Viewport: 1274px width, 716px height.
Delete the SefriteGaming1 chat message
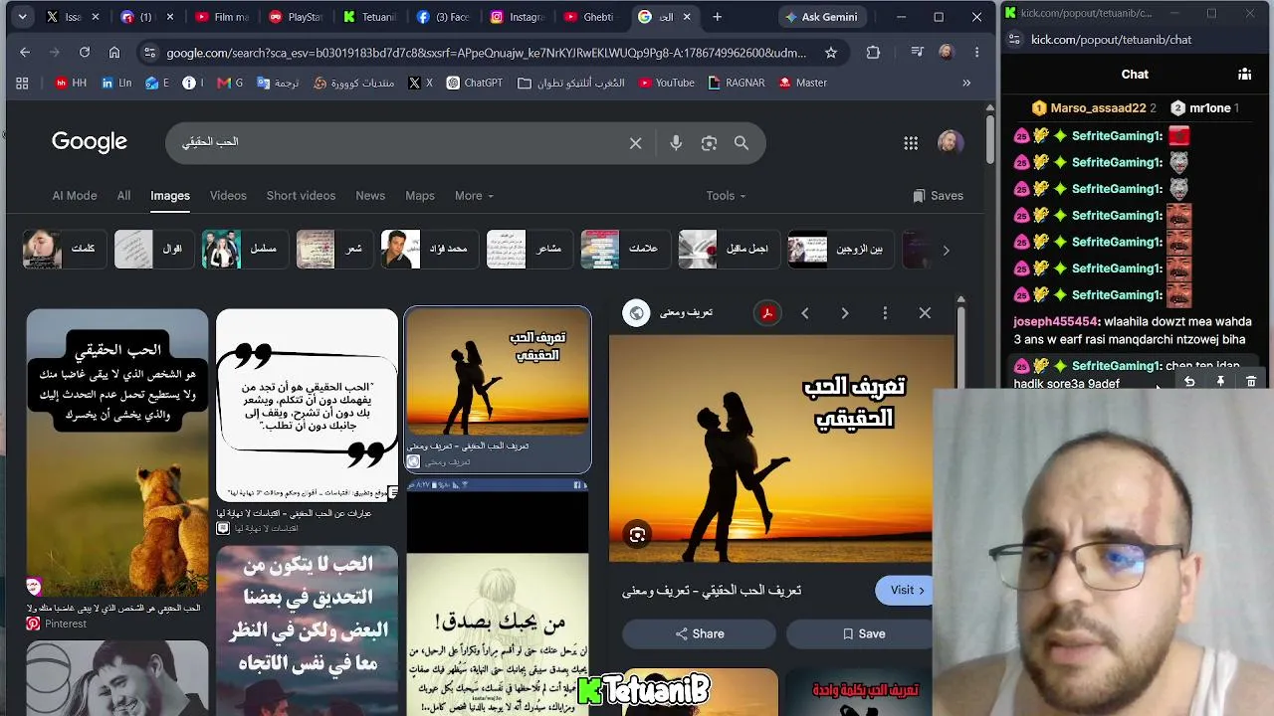click(x=1251, y=382)
